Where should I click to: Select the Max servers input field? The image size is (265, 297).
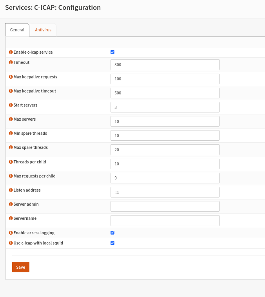(x=165, y=121)
